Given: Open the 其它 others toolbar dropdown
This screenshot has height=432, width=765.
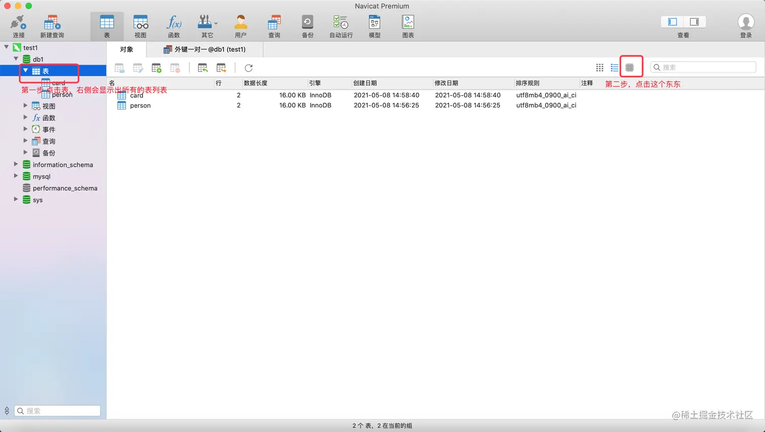Looking at the screenshot, I should (x=207, y=26).
